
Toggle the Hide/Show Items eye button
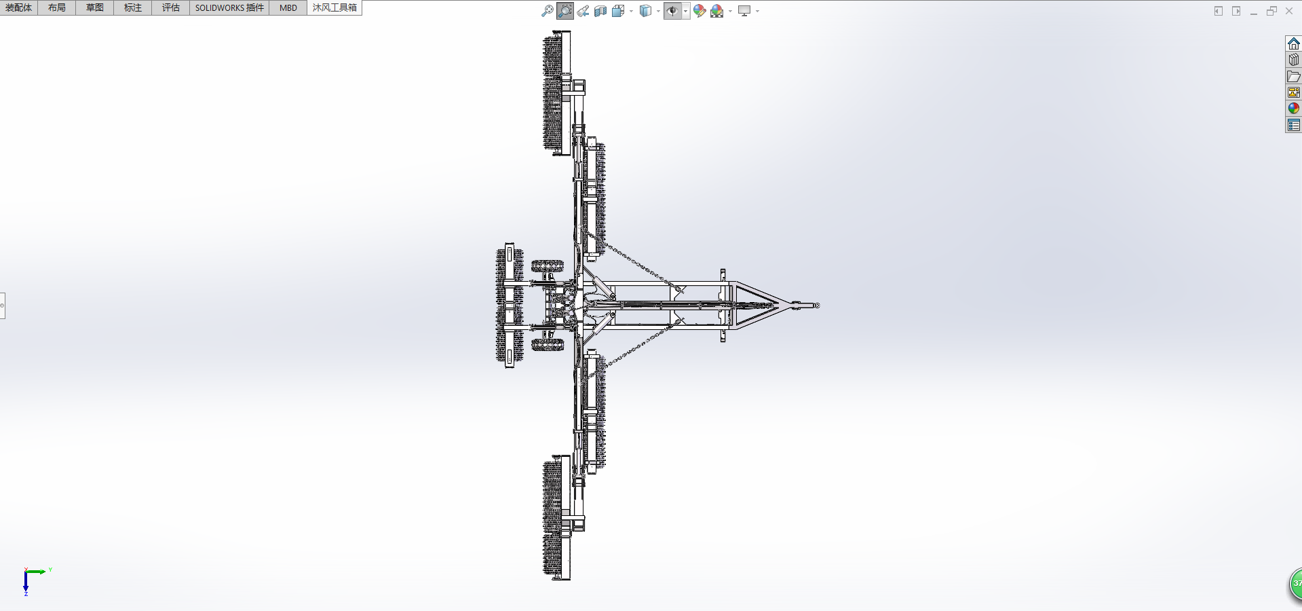[x=672, y=11]
